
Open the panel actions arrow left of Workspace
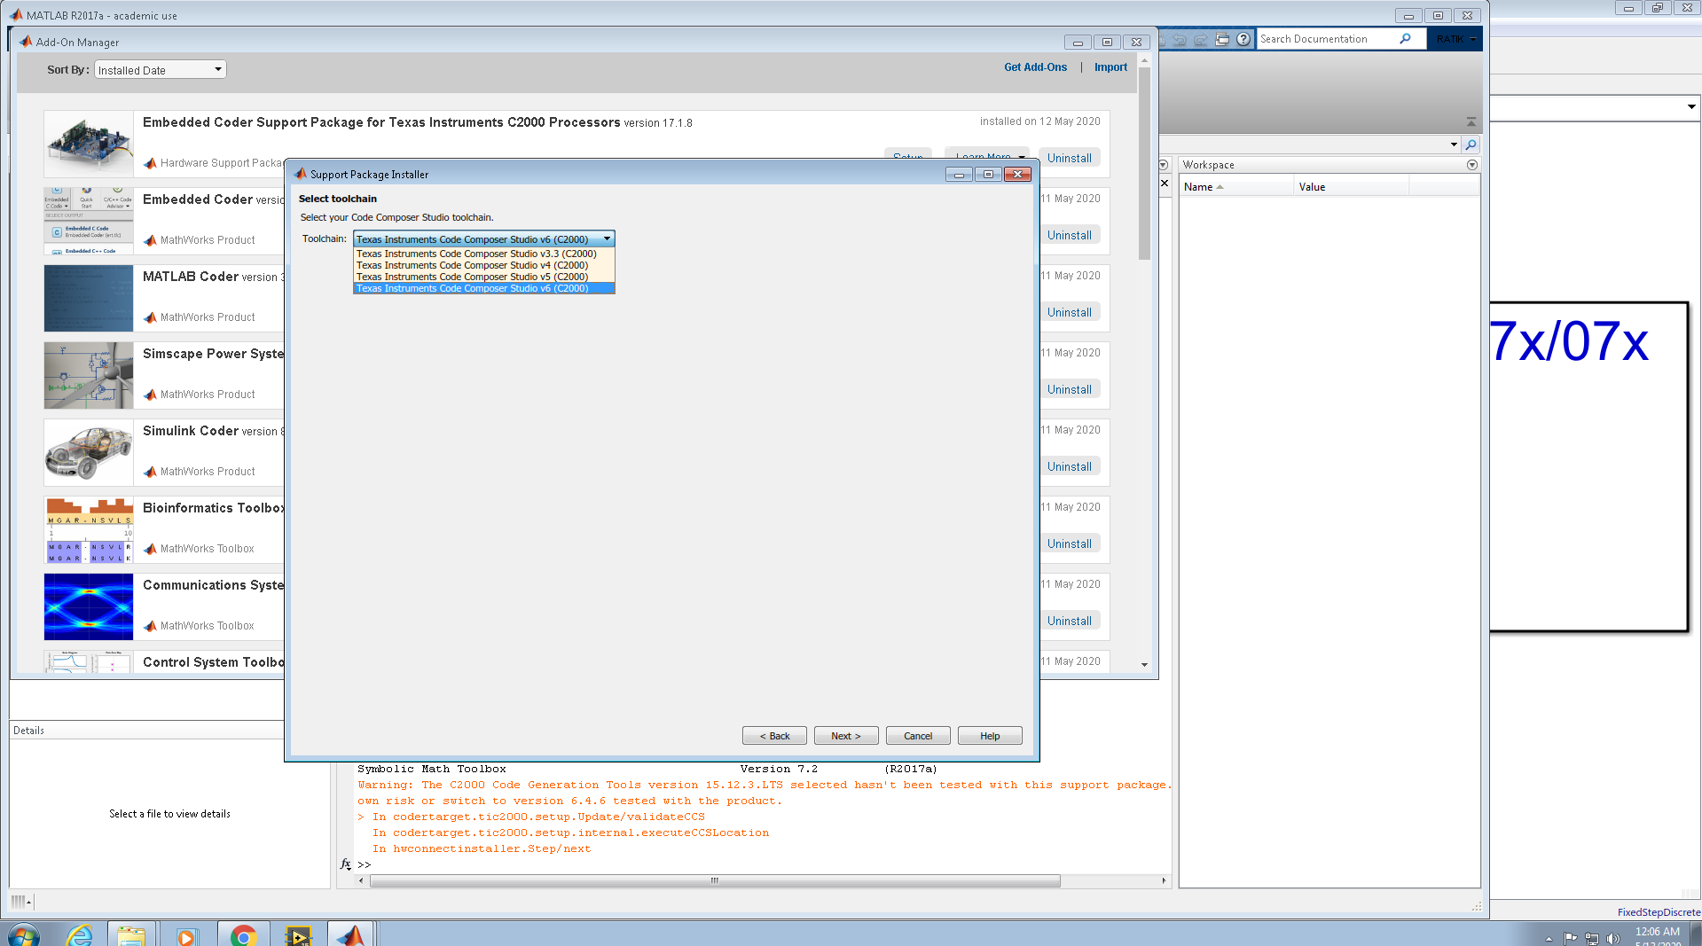pos(1164,165)
